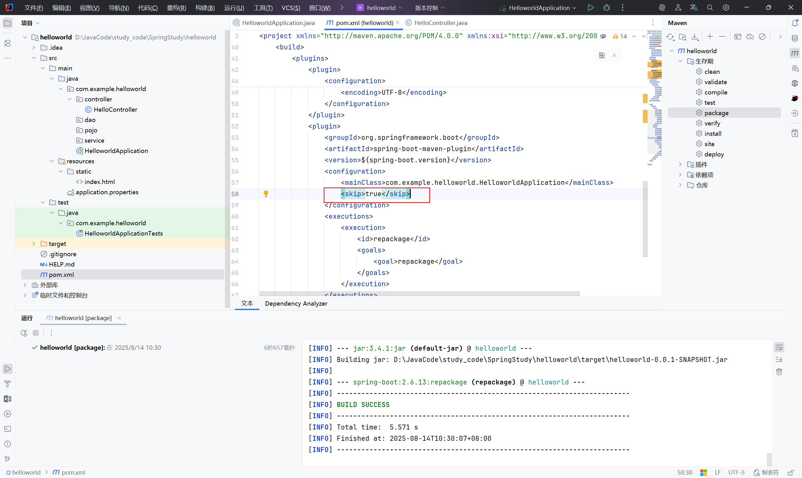The width and height of the screenshot is (802, 478).
Task: Toggle Maven skip tests mode
Action: (762, 37)
